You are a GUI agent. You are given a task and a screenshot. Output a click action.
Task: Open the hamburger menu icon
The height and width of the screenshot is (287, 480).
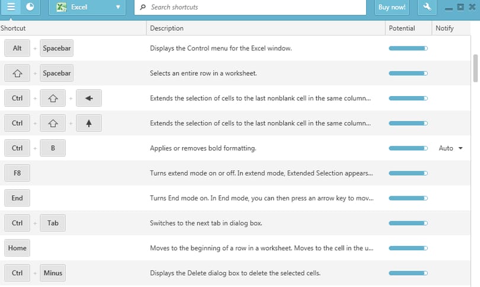11,7
